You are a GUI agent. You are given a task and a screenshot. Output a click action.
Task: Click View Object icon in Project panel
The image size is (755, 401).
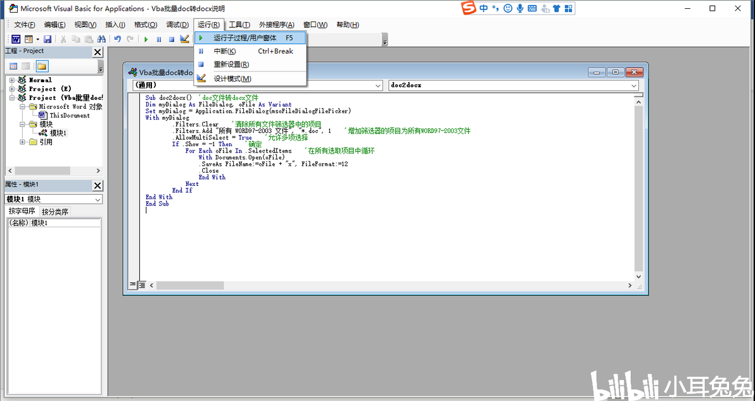click(x=26, y=66)
